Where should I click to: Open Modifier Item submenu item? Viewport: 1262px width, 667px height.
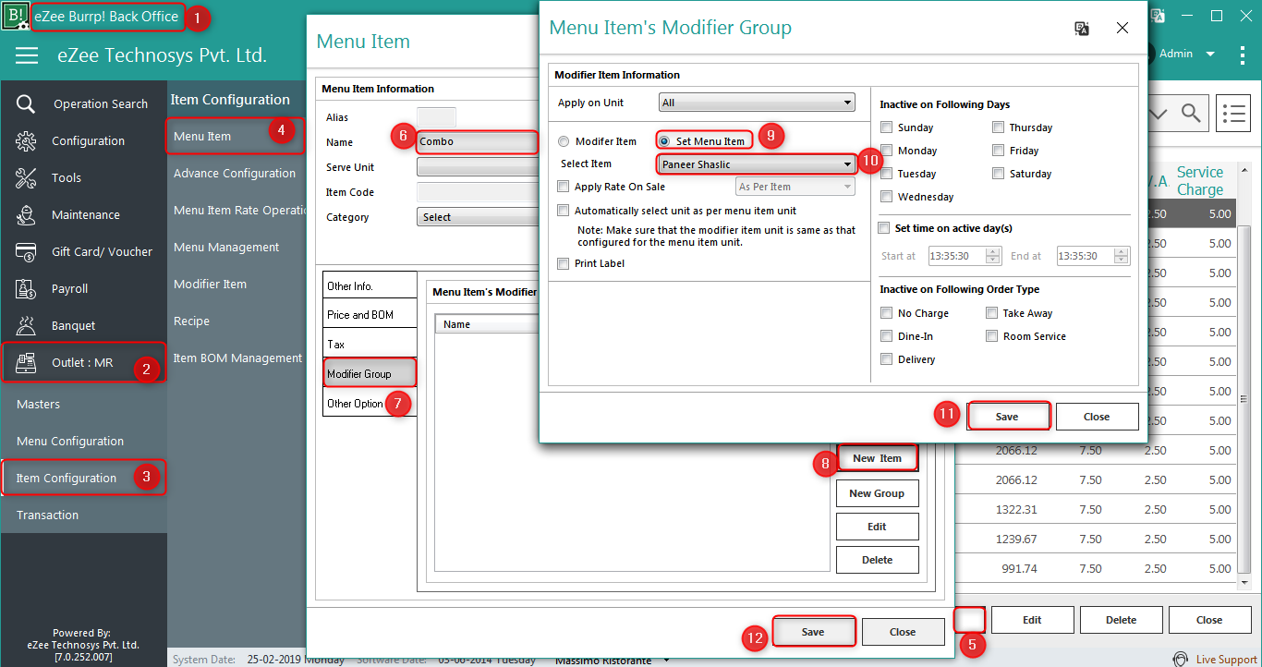210,284
